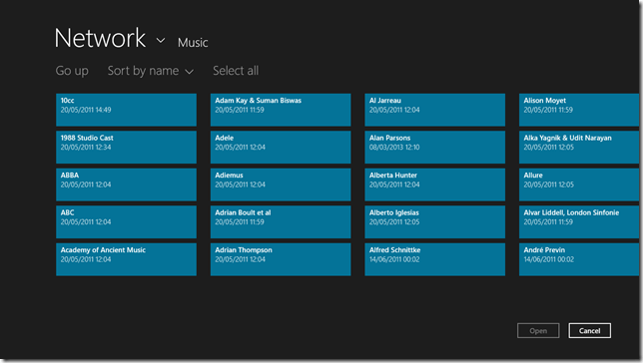This screenshot has height=363, width=643.
Task: Select the Al Jarreau folder
Action: (435, 110)
